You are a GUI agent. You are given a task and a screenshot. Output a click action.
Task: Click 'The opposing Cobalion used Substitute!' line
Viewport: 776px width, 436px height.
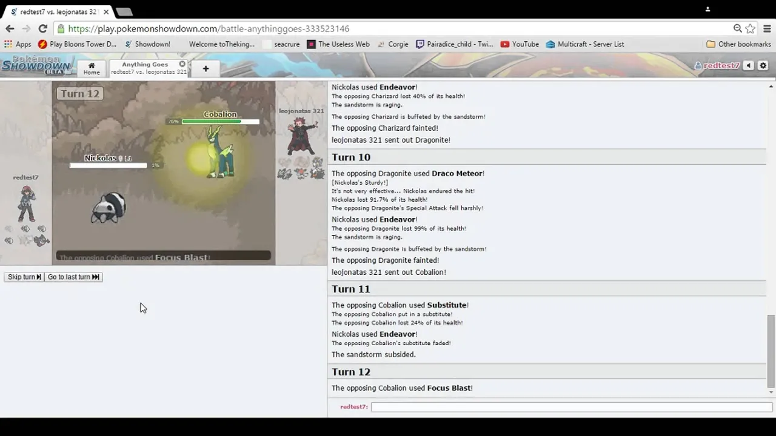[400, 305]
